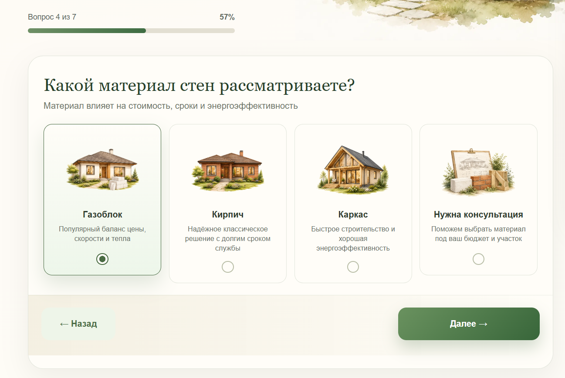Click the subtitle about стоимость, сроки и энергоэффективность
This screenshot has height=378, width=565.
coord(171,106)
